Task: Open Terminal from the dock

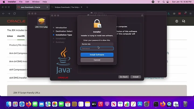Action: [156, 104]
